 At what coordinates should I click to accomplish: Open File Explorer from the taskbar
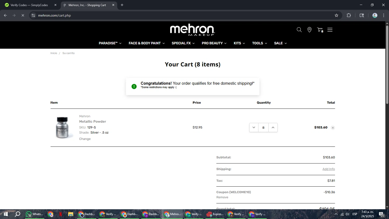coord(71,214)
